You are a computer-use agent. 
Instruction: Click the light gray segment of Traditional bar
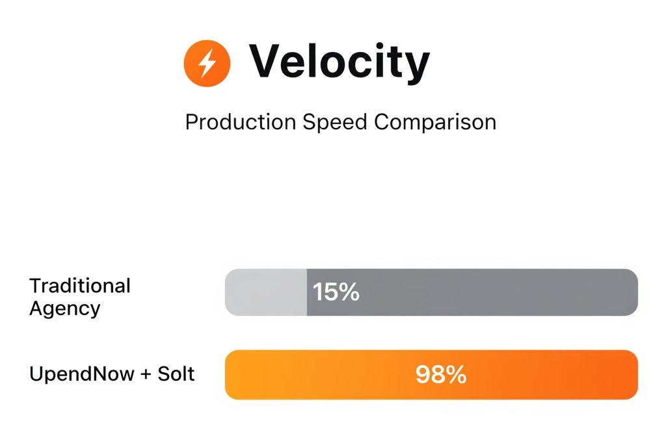pos(266,292)
